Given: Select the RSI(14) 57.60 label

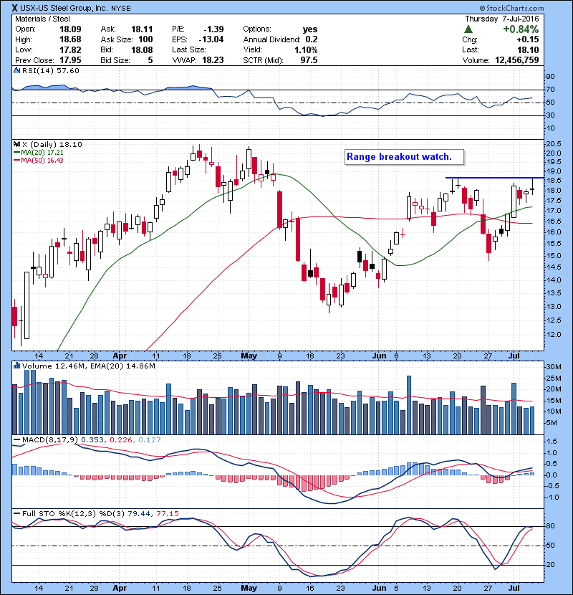Looking at the screenshot, I should pos(51,70).
